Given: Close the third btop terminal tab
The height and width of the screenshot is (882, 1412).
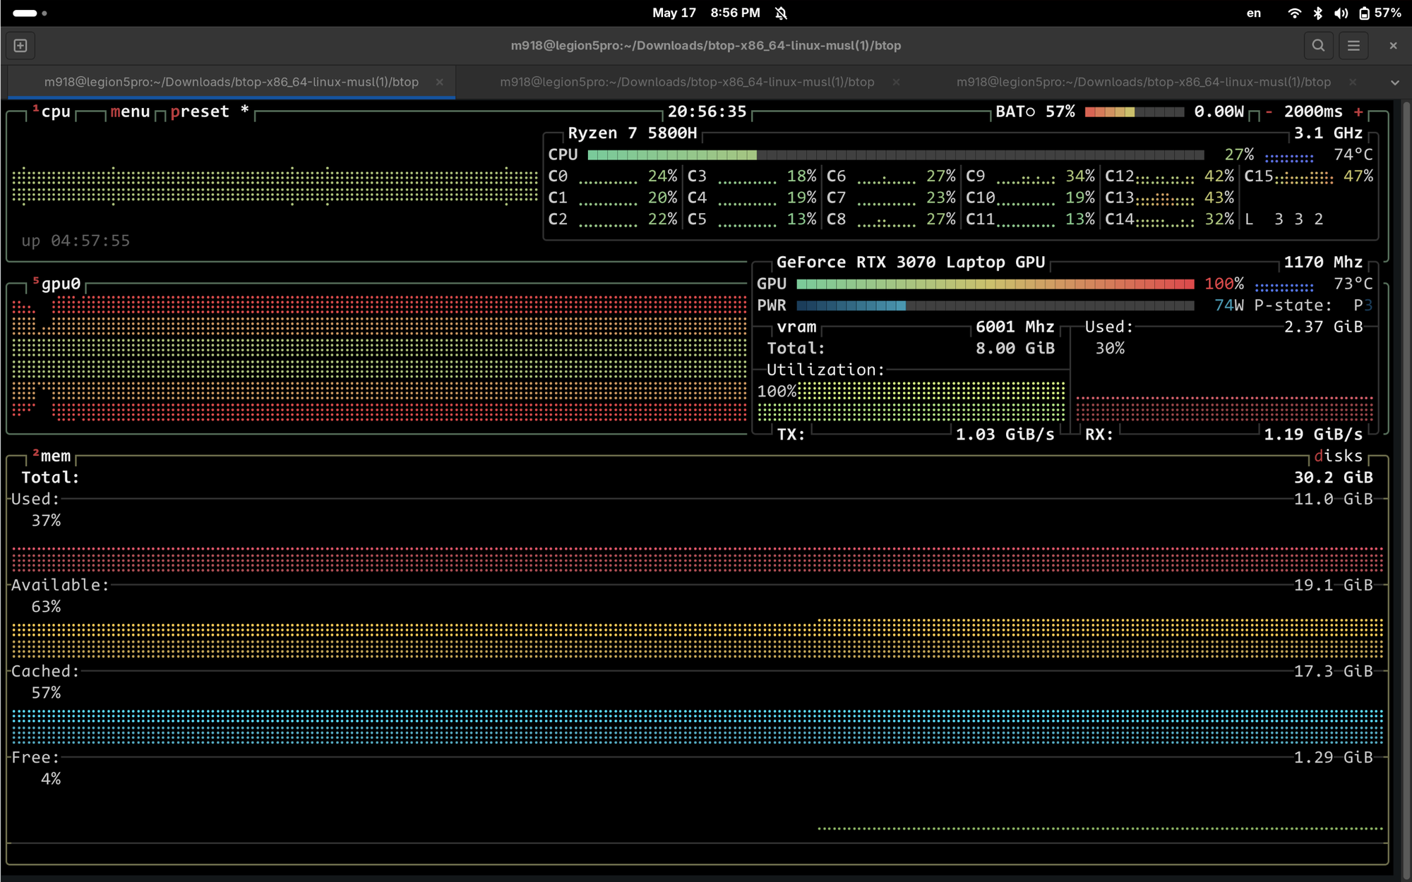Looking at the screenshot, I should [x=1352, y=82].
